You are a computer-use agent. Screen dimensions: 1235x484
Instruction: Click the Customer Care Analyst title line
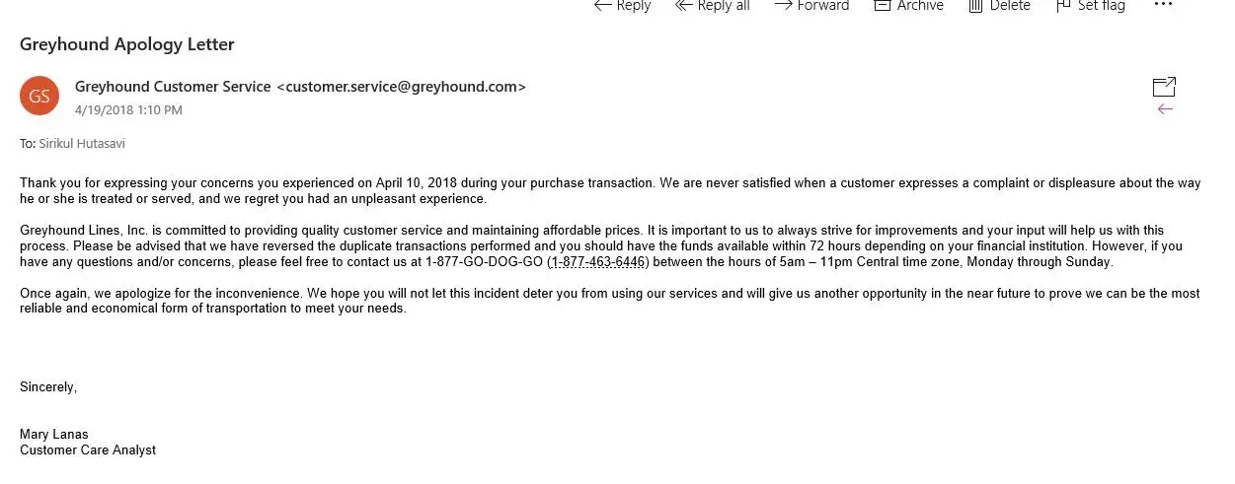tap(88, 450)
